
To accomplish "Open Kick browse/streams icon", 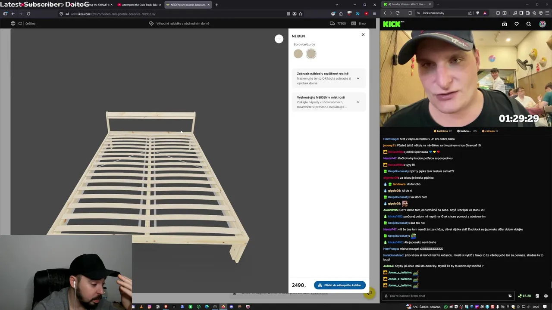I will (505, 24).
